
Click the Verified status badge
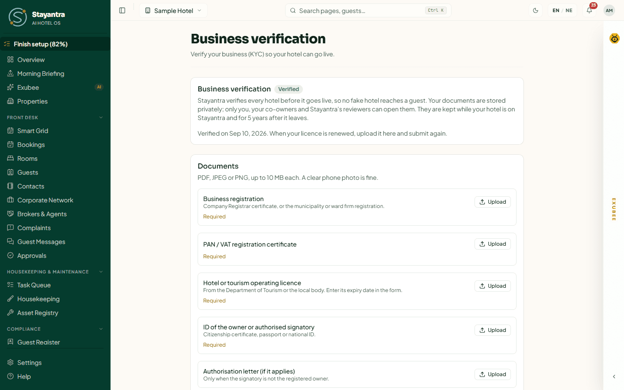[289, 89]
